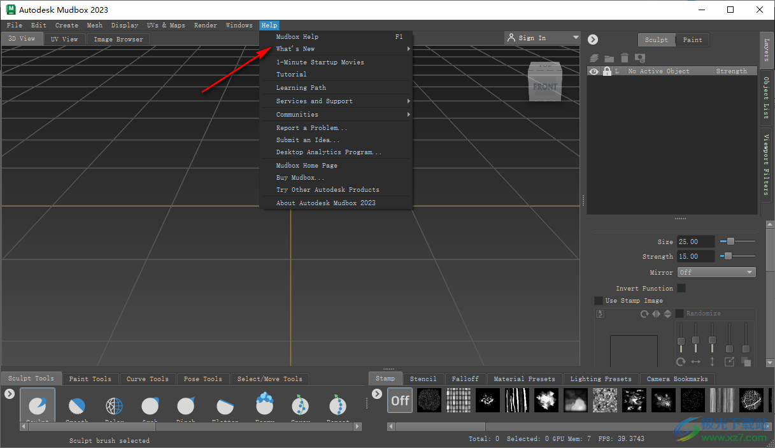Switch to Material Presets tab
The height and width of the screenshot is (448, 775).
(524, 379)
